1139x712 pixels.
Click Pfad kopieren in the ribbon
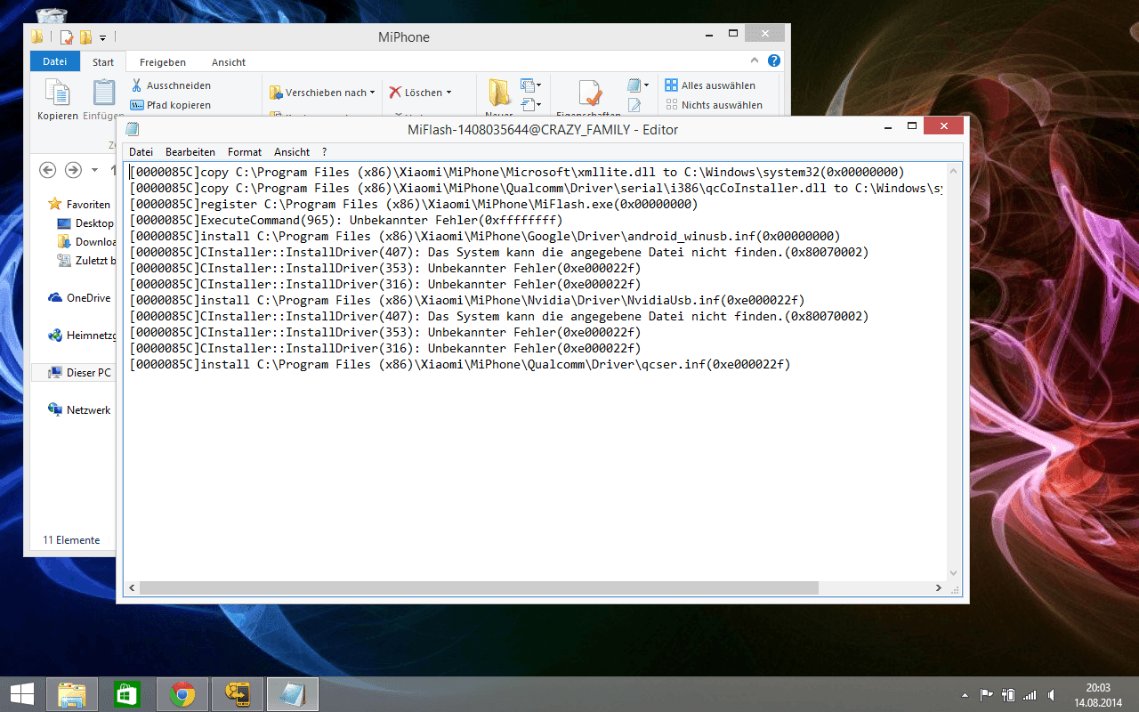pyautogui.click(x=171, y=105)
